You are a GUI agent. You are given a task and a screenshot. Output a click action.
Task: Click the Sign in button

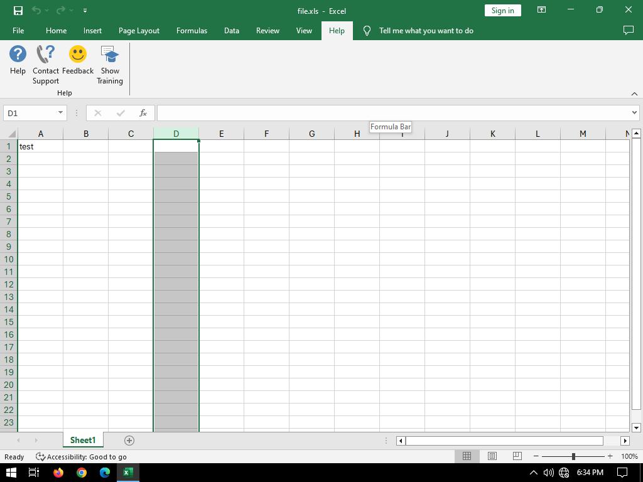(502, 10)
